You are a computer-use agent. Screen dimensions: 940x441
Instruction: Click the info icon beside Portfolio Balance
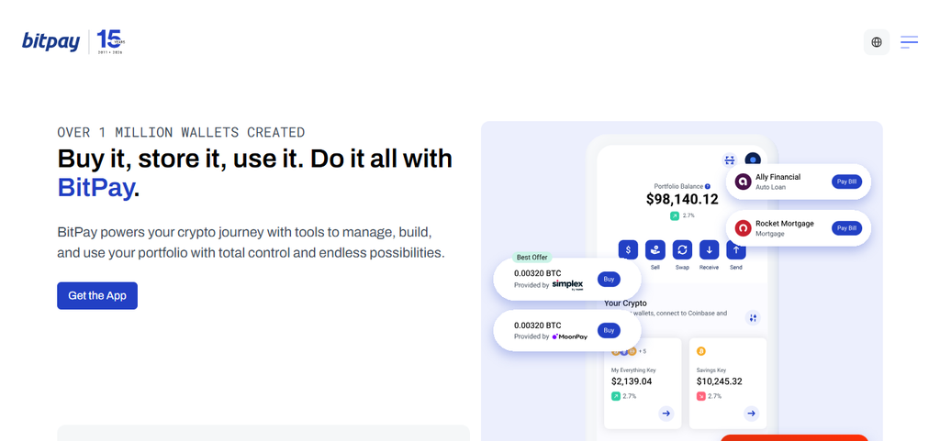coord(708,186)
